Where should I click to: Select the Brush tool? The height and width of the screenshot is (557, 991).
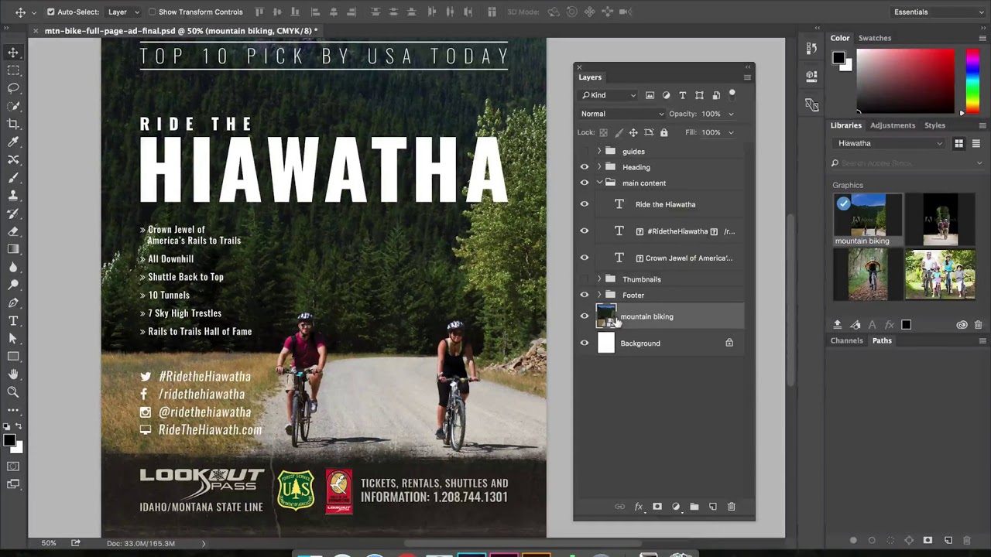point(13,177)
